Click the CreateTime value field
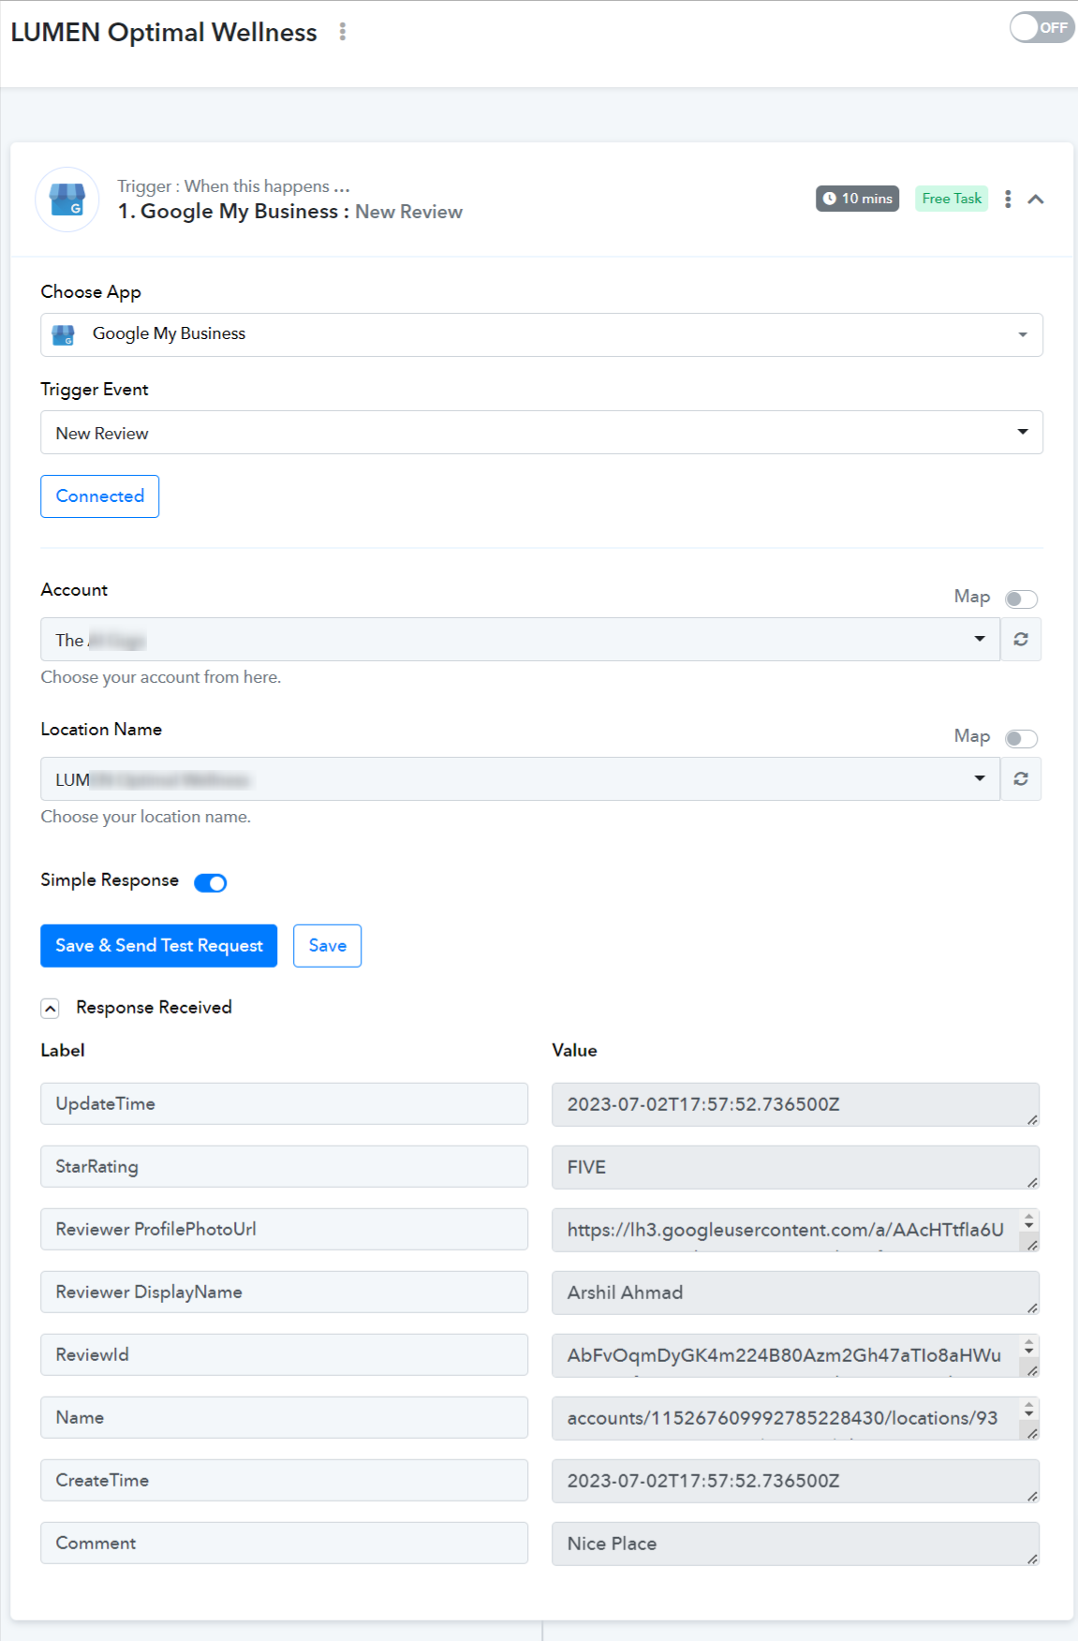 click(795, 1481)
